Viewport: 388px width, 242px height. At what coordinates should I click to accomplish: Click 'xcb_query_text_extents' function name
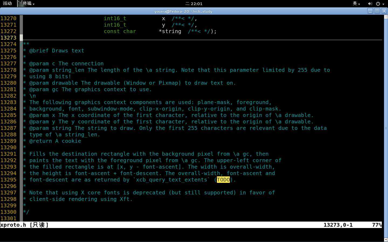click(x=172, y=180)
